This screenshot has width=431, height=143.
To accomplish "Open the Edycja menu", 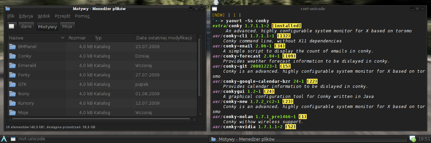I will click(x=26, y=16).
